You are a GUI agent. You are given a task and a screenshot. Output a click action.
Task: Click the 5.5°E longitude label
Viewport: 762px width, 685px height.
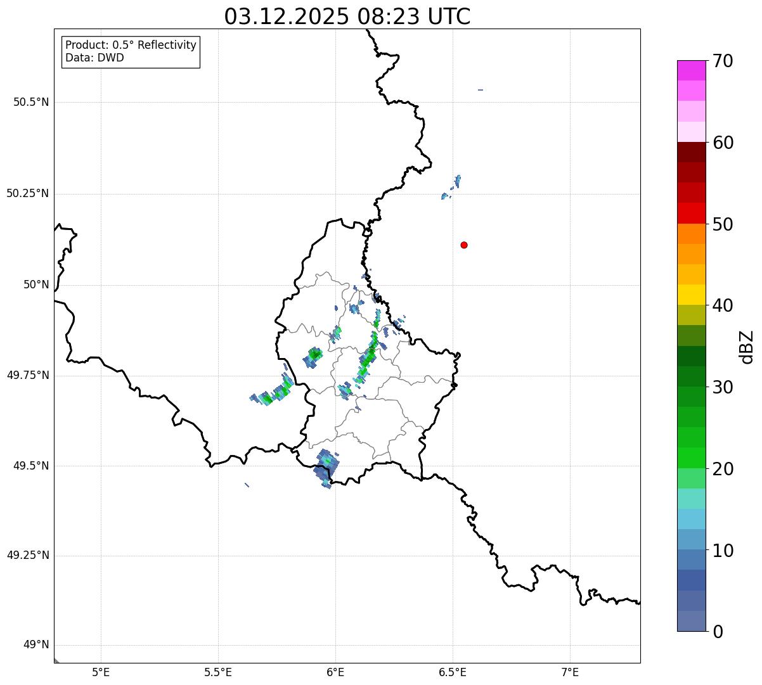pos(218,672)
